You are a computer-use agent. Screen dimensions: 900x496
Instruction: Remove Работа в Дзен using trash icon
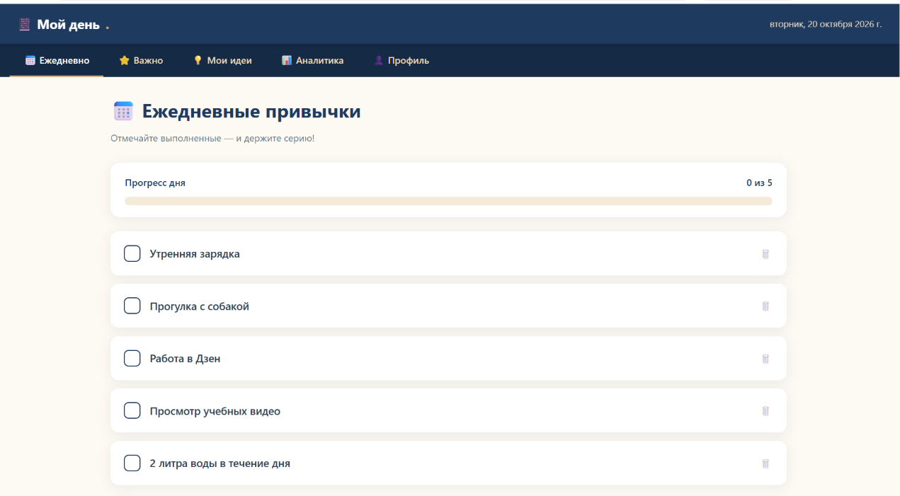point(765,359)
